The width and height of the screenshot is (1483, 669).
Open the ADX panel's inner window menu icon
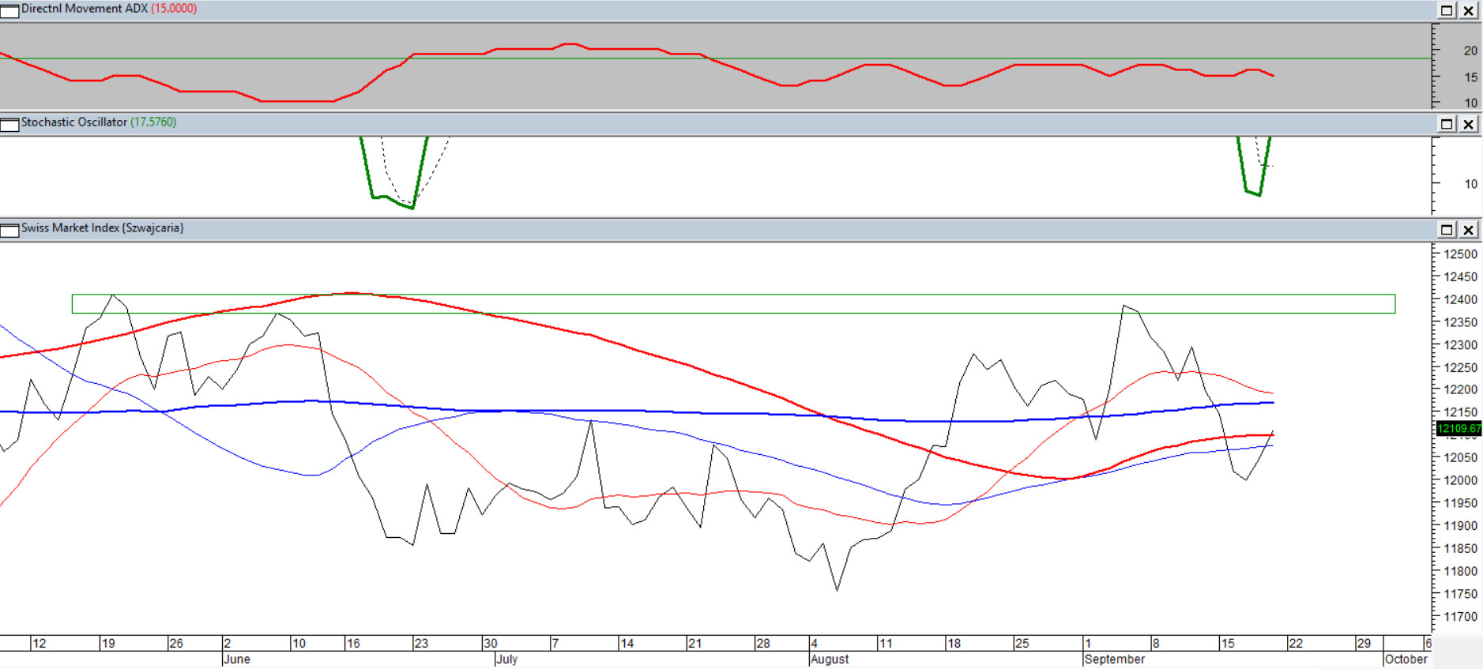pos(9,11)
